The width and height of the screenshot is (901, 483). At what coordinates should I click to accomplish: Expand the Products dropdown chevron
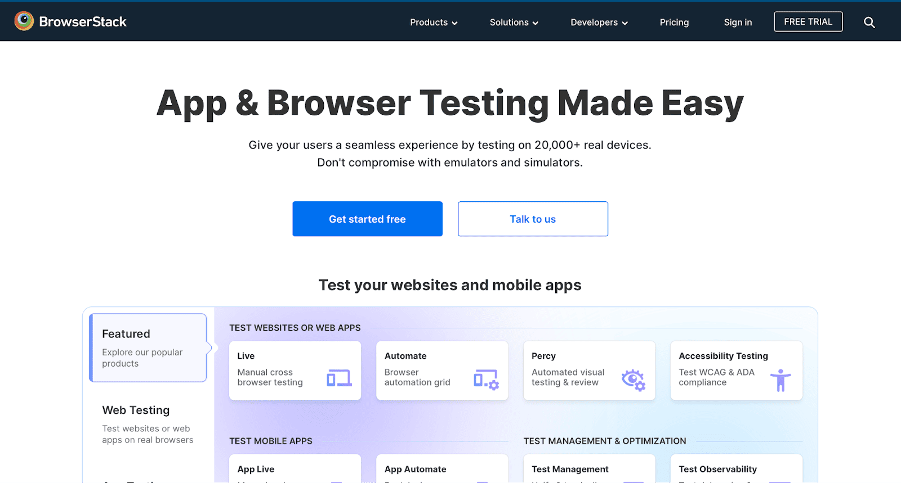pyautogui.click(x=455, y=23)
